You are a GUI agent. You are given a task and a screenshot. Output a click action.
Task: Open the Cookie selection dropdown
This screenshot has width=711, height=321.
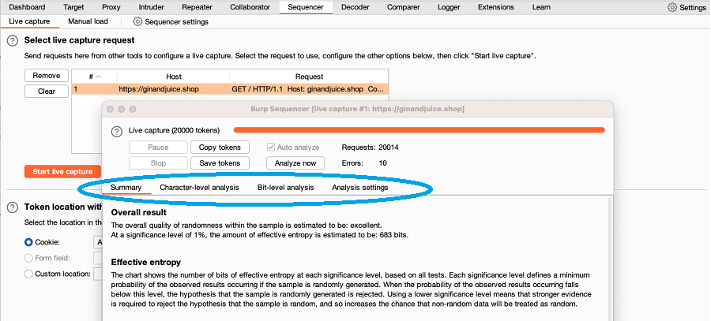(98, 243)
